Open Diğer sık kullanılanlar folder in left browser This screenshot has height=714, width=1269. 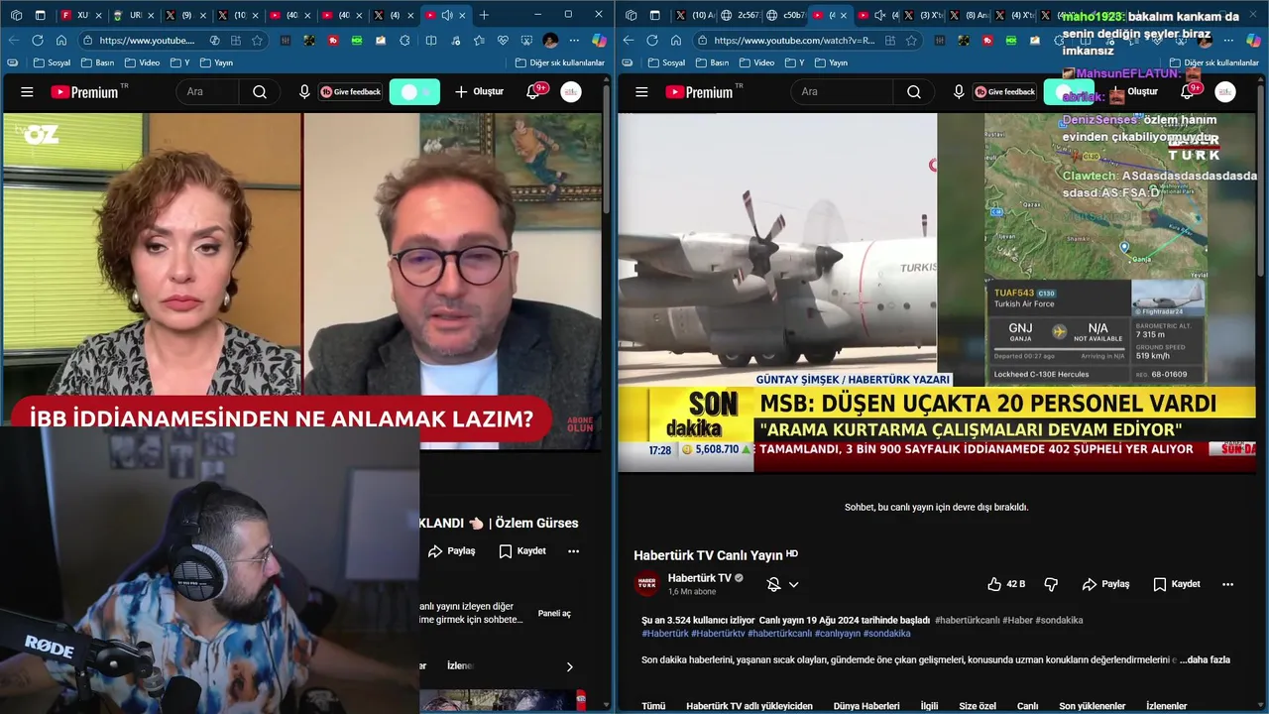pyautogui.click(x=560, y=62)
